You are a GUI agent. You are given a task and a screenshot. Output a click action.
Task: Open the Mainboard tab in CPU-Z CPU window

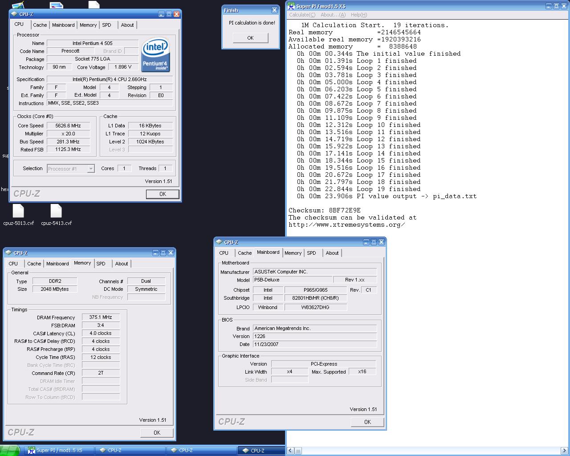click(63, 25)
